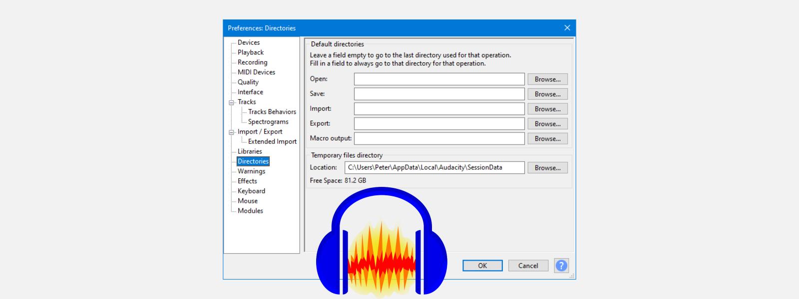This screenshot has width=799, height=299.
Task: Select Devices in the preferences list
Action: (249, 42)
